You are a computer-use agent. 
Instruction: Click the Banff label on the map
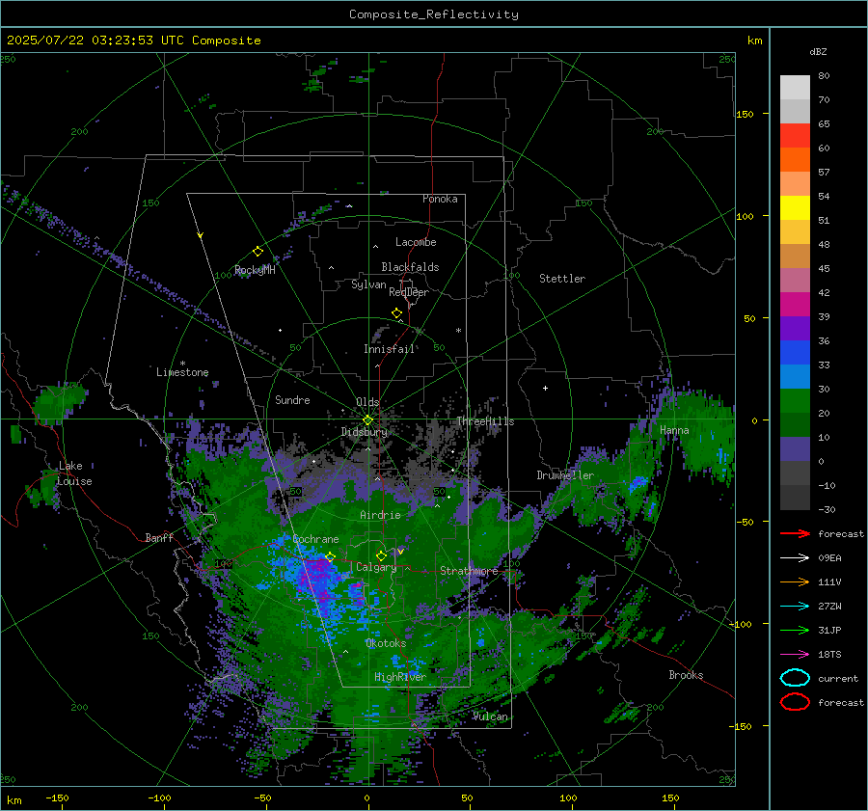click(x=159, y=538)
